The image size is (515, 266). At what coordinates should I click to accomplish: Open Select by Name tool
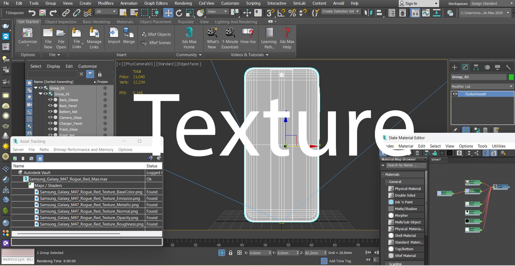pyautogui.click(x=134, y=13)
